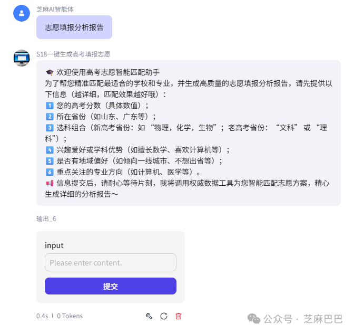354x333 pixels.
Task: Select the 志愿填报分析报告 message bubble
Action: 74,27
